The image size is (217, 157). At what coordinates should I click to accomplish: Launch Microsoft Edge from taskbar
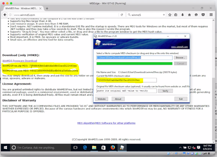coord(85,148)
